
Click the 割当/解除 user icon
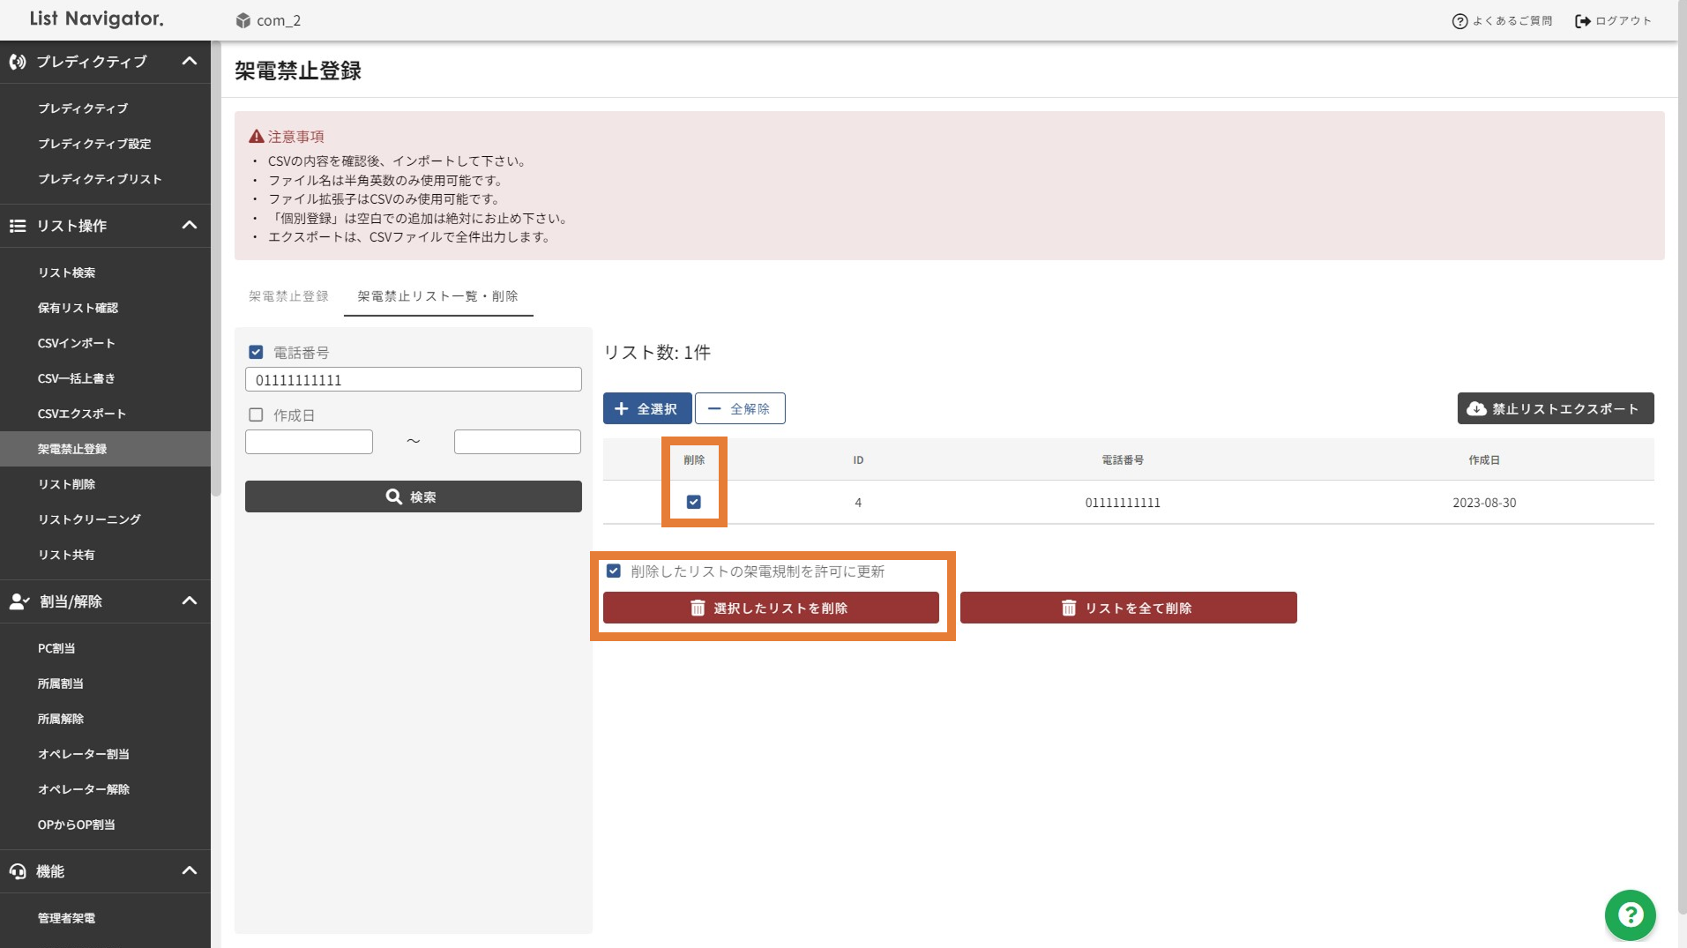tap(19, 601)
